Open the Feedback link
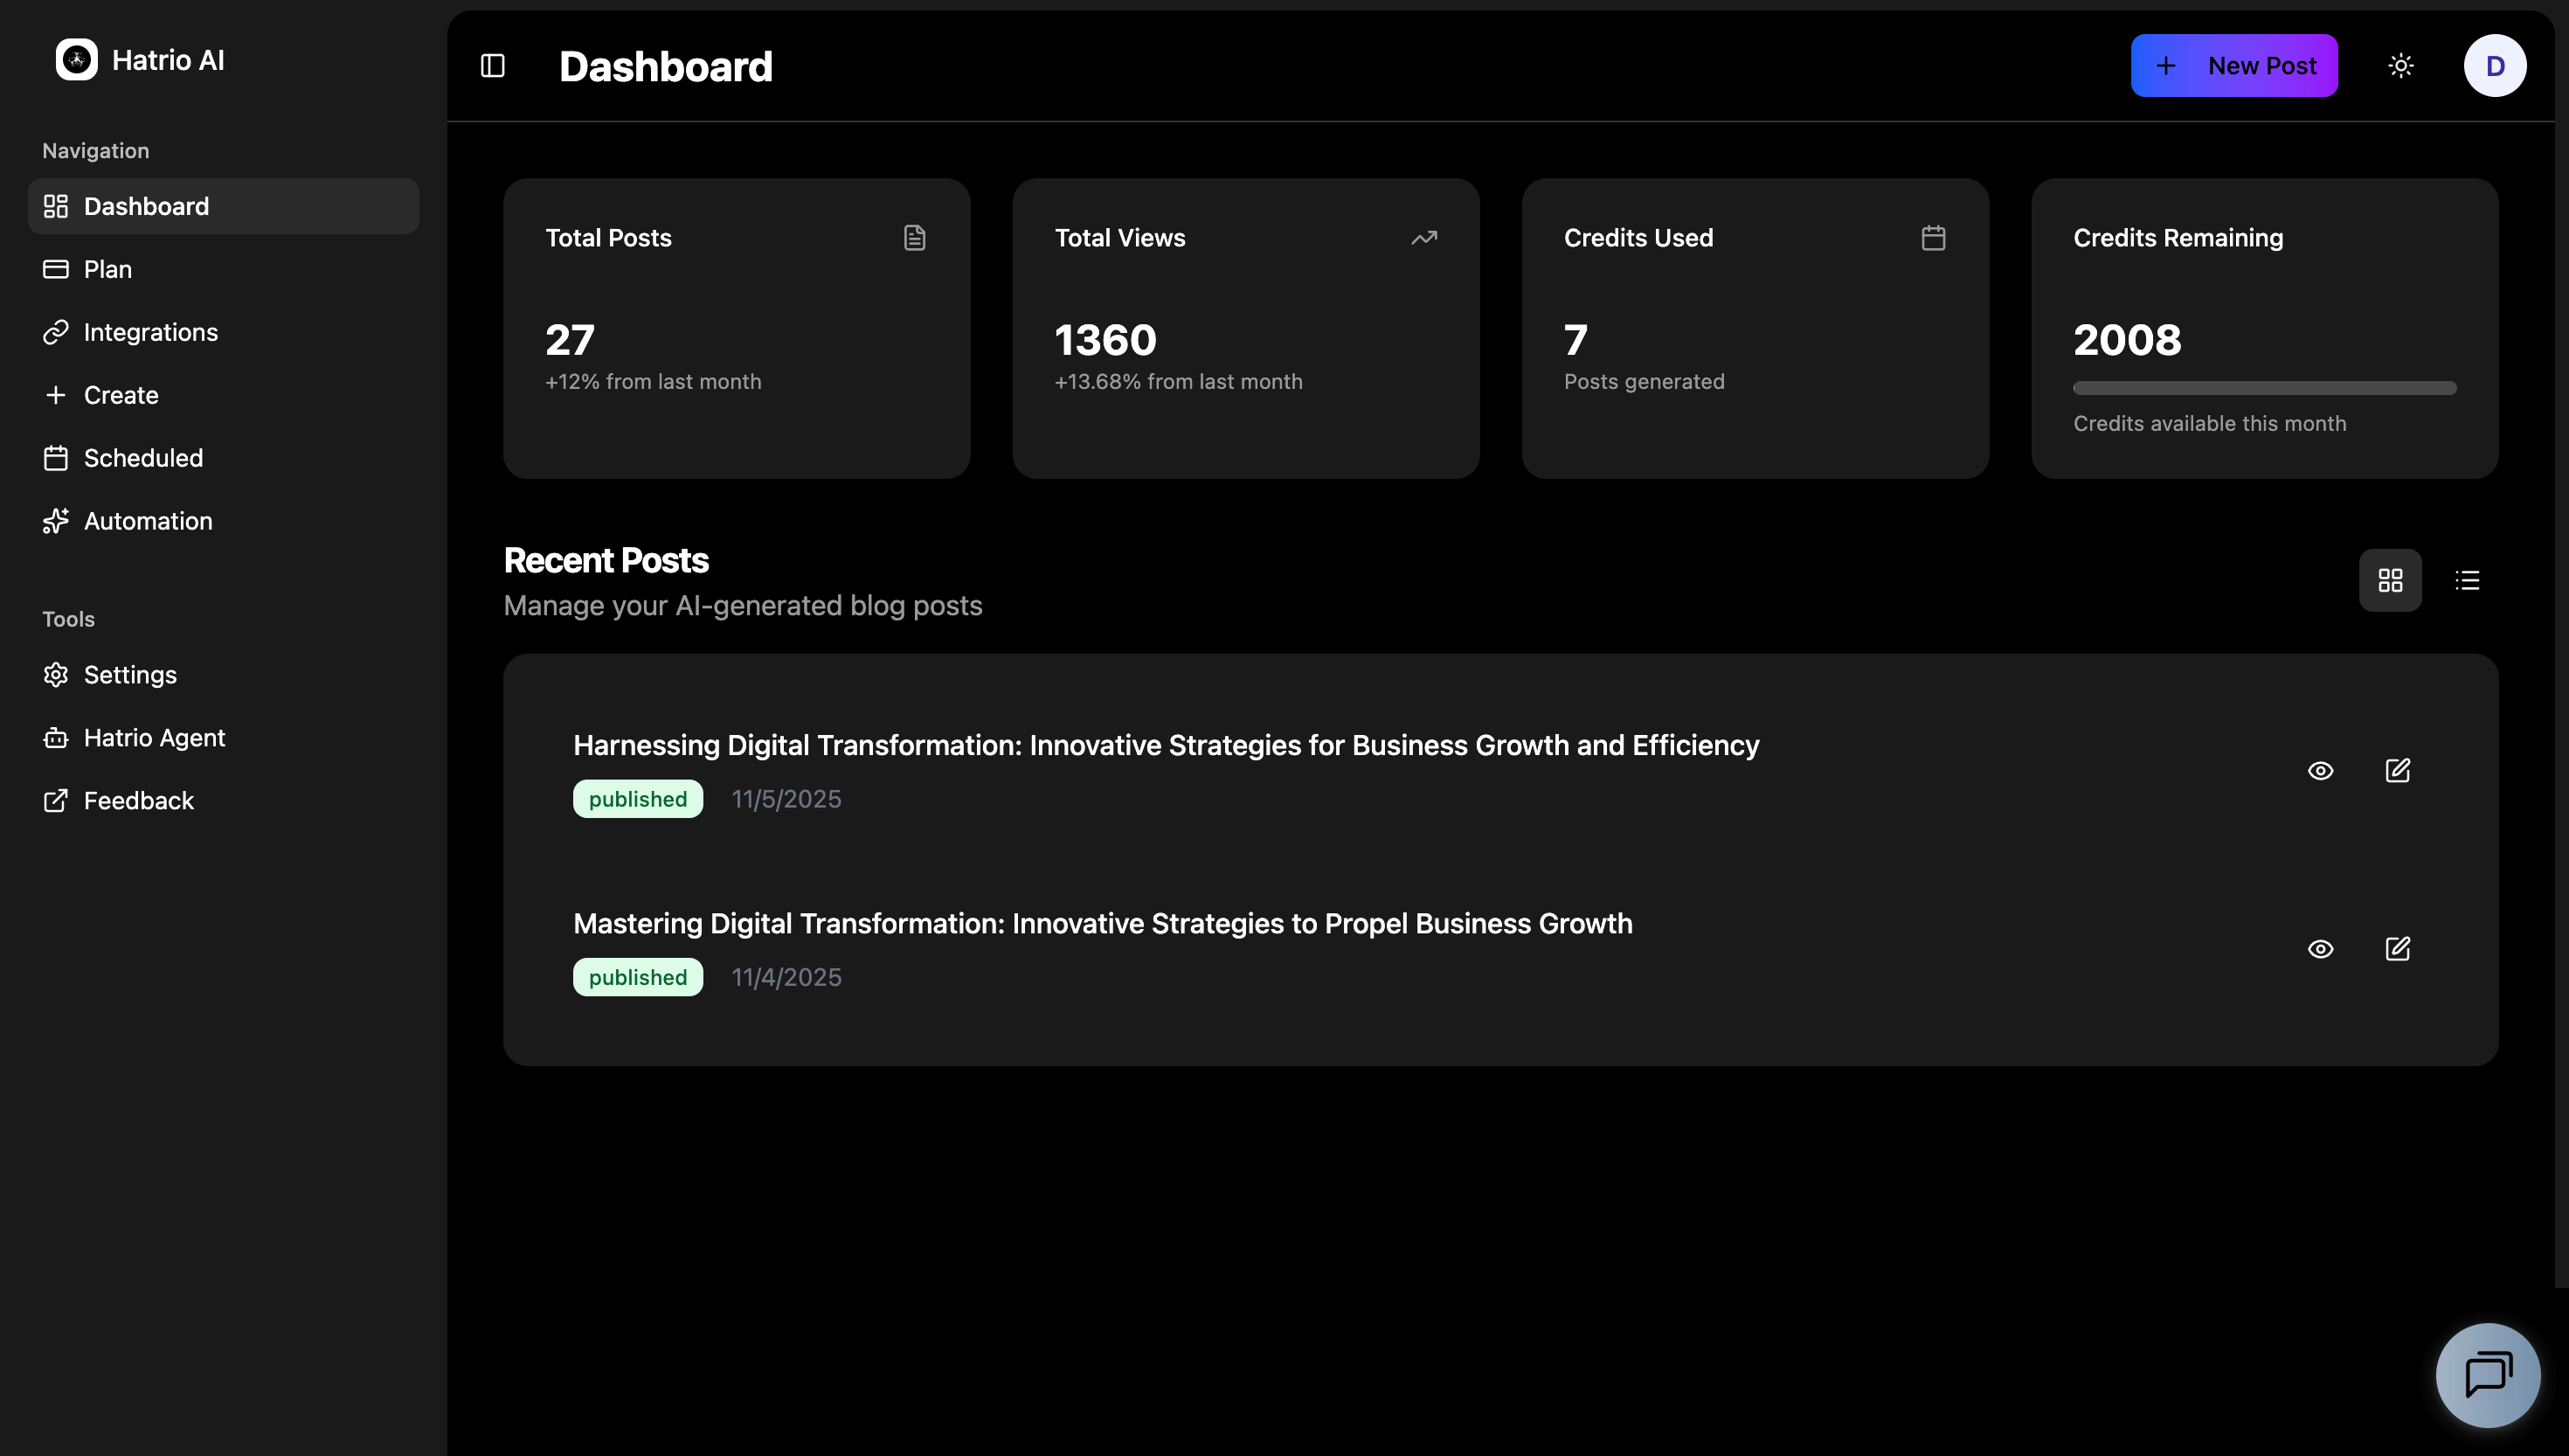The height and width of the screenshot is (1456, 2569). 138,800
